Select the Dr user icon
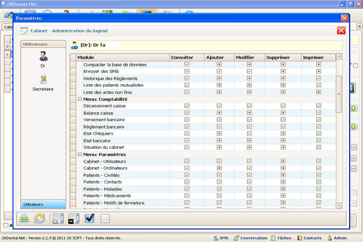 click(43, 56)
